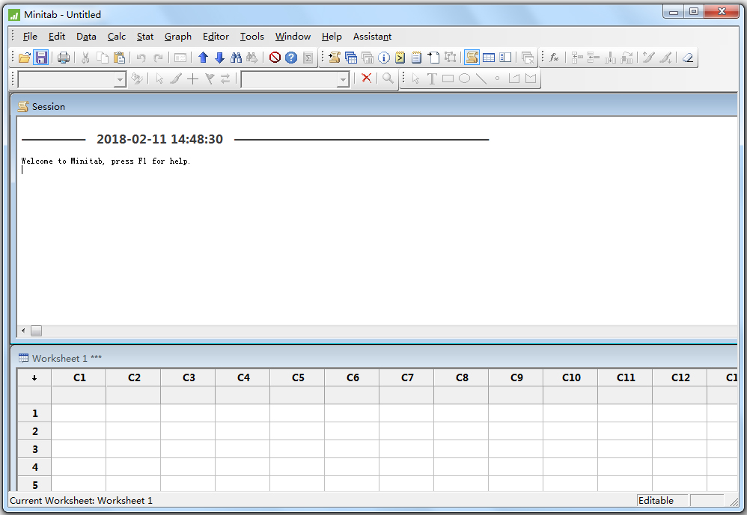747x515 pixels.
Task: Open the Stat menu
Action: pyautogui.click(x=145, y=36)
